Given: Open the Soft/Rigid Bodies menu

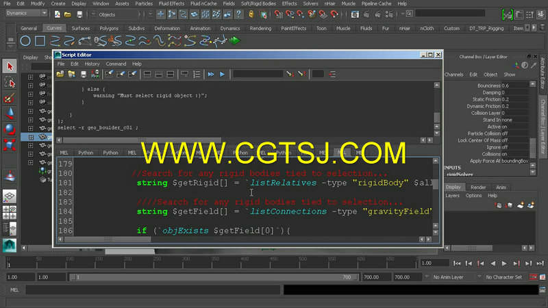Looking at the screenshot, I should [x=258, y=3].
